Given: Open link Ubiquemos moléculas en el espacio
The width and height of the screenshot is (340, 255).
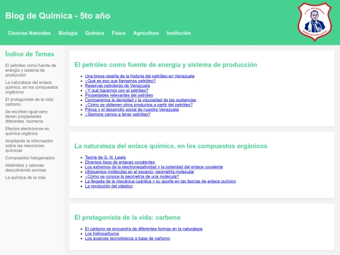Looking at the screenshot, I should tap(139, 172).
